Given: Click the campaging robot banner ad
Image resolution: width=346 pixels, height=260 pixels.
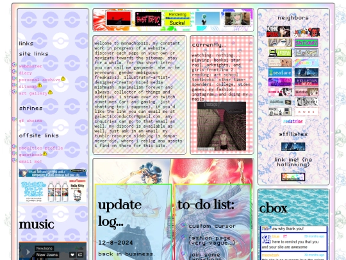Looking at the screenshot, I should tap(53, 173).
